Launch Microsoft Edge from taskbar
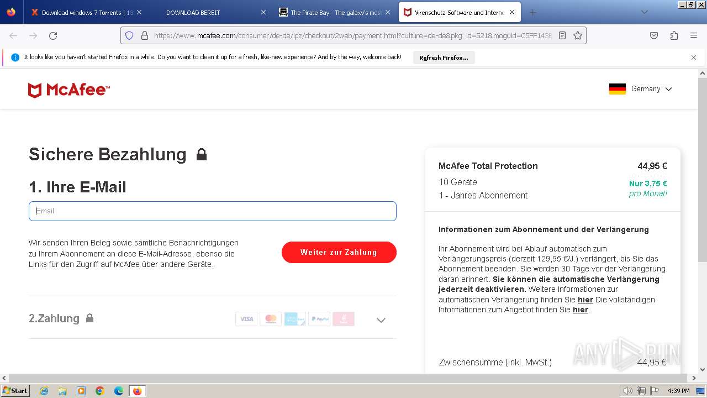 point(119,391)
